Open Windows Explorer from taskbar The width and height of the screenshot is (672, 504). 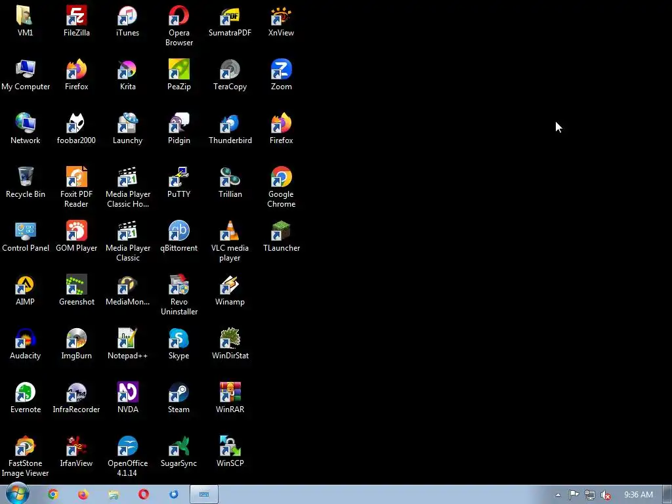coord(113,495)
